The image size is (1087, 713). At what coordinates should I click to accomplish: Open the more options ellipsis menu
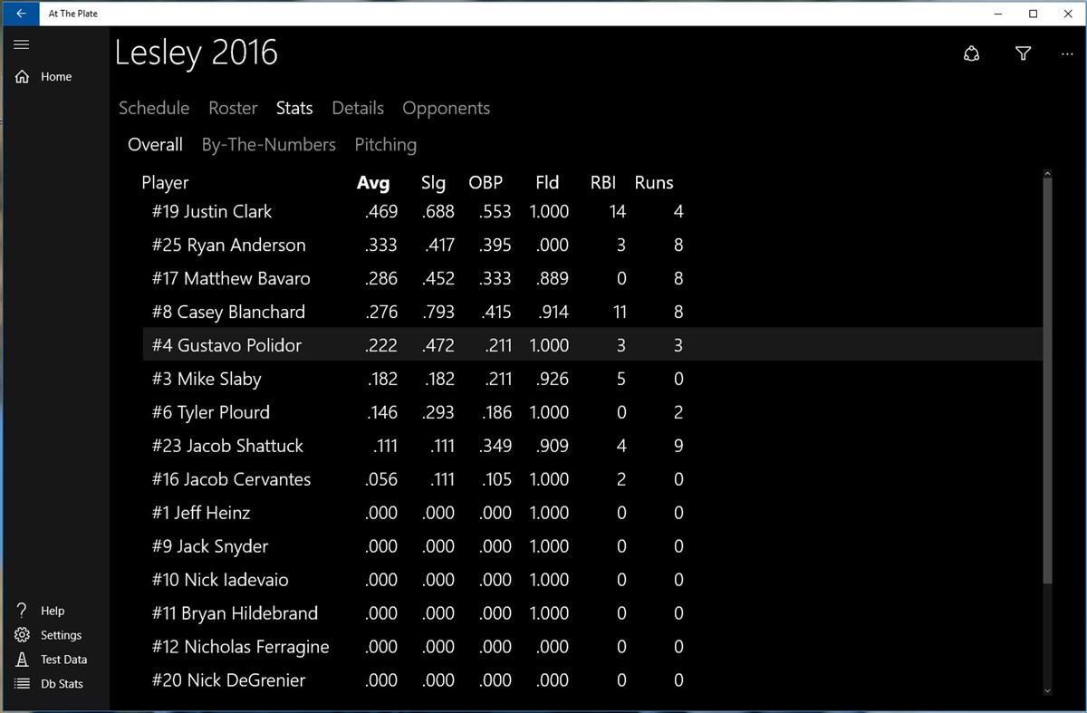1066,53
